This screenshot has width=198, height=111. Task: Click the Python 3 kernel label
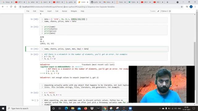(x=165, y=11)
